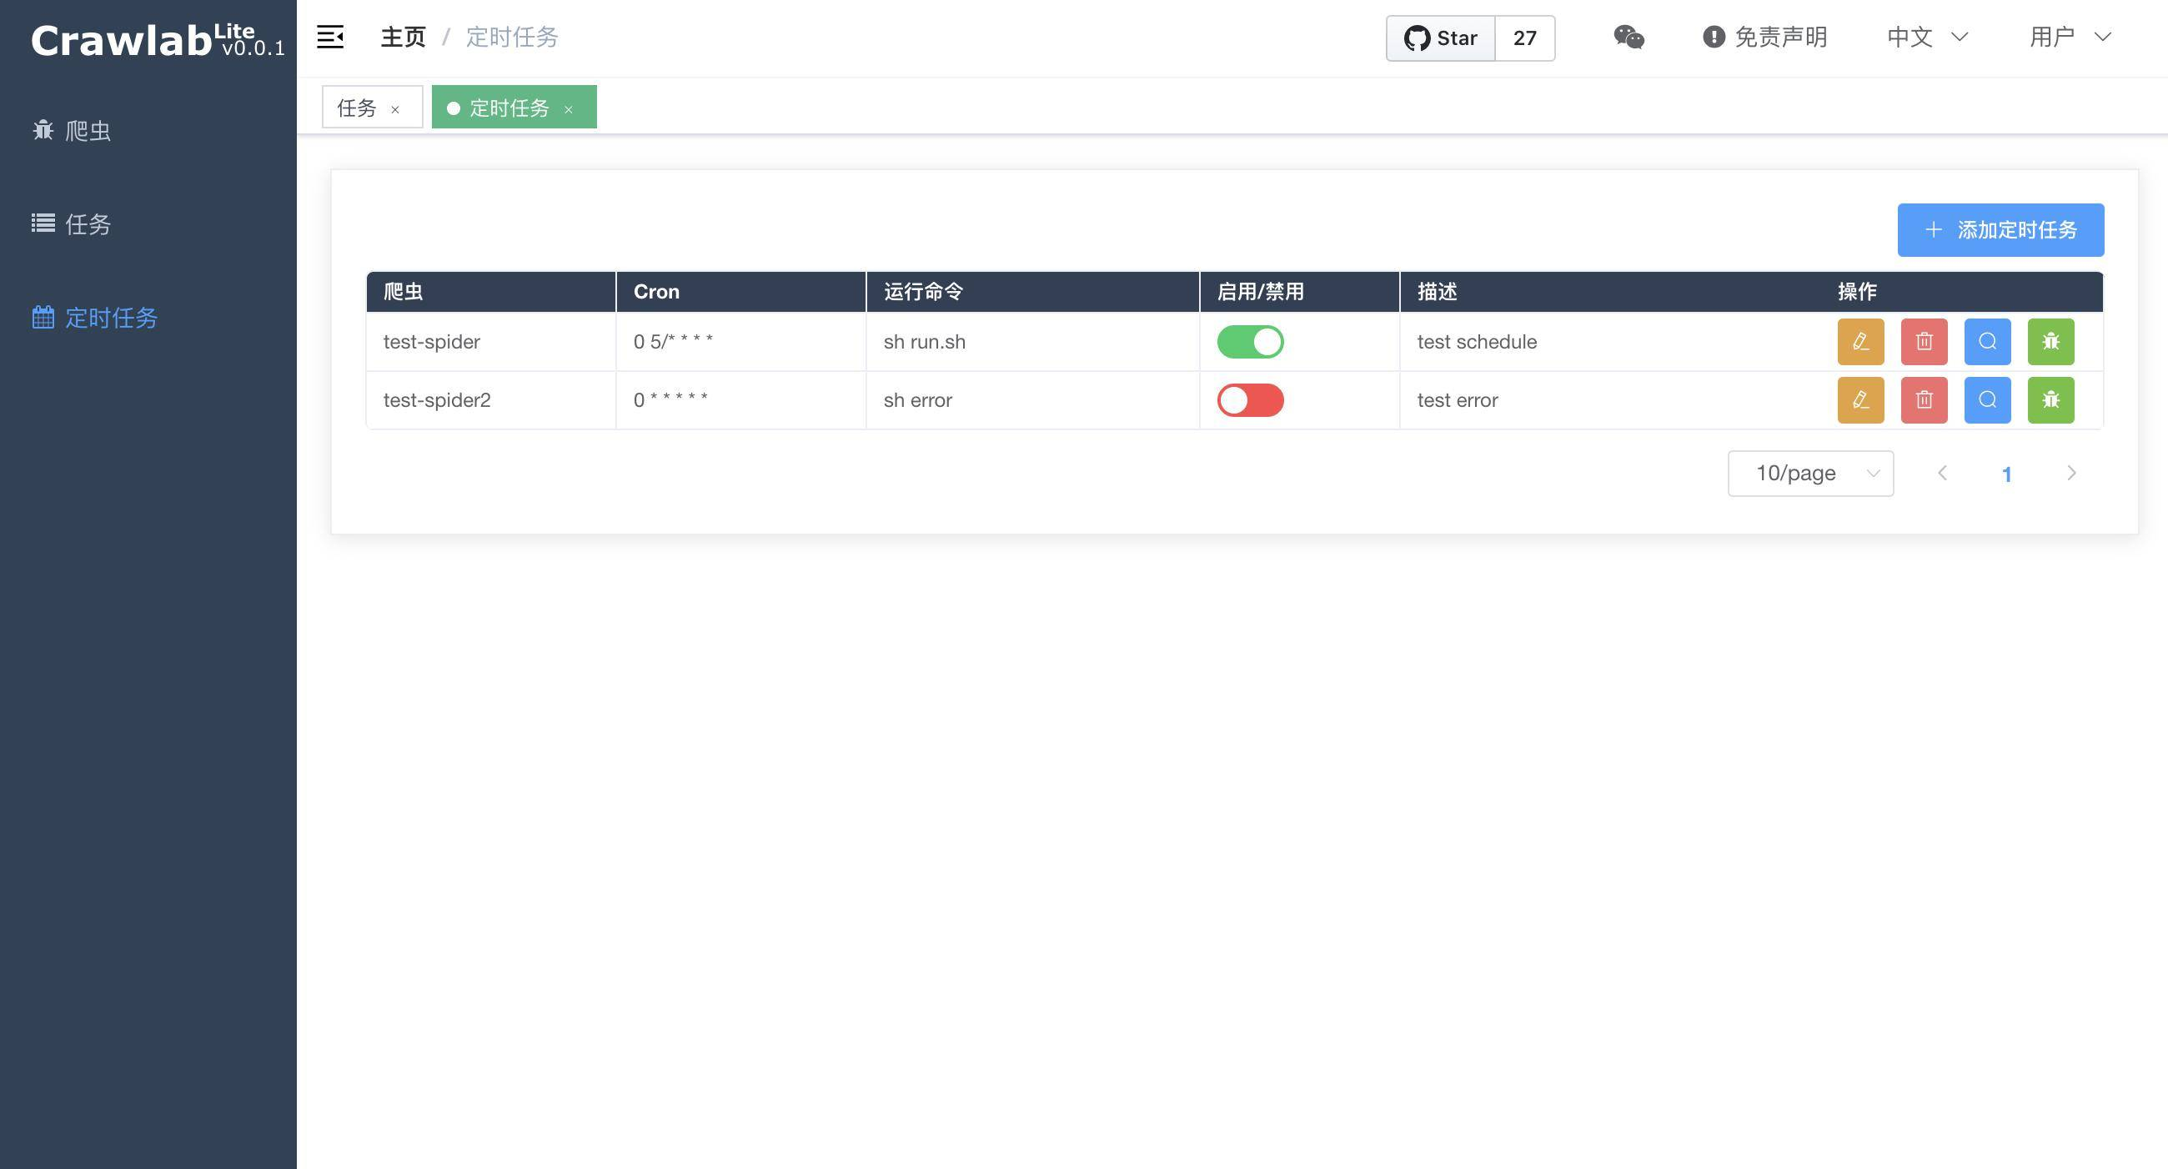
Task: Enable the test-spider2 schedule switch
Action: pos(1250,399)
